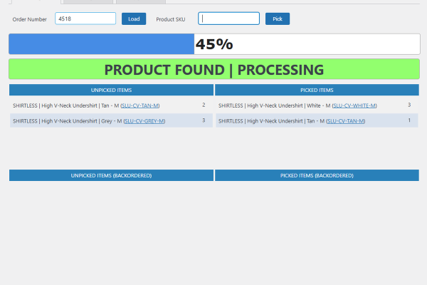Click the PRODUCT FOUND | PROCESSING status banner

(213, 70)
